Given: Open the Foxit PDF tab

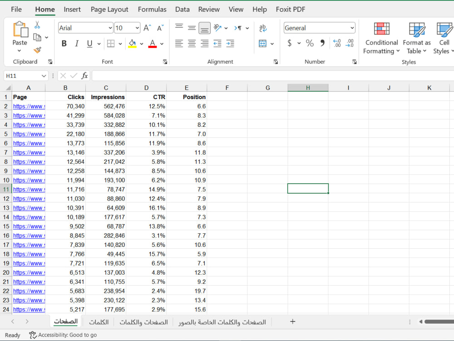Looking at the screenshot, I should 291,9.
